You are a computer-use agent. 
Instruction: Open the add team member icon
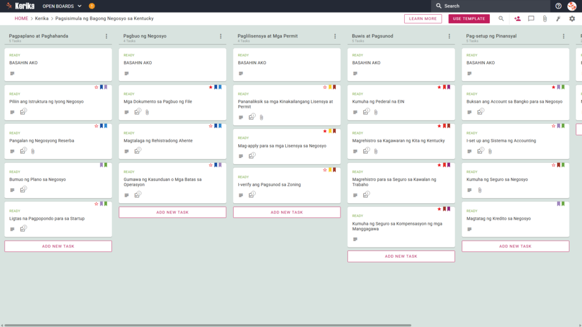point(517,19)
